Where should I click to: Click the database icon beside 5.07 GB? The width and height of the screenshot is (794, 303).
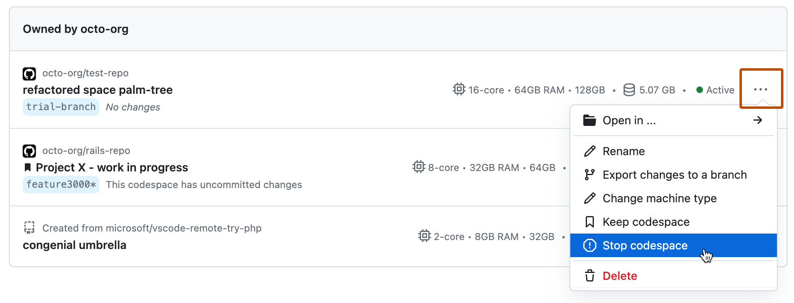point(629,90)
